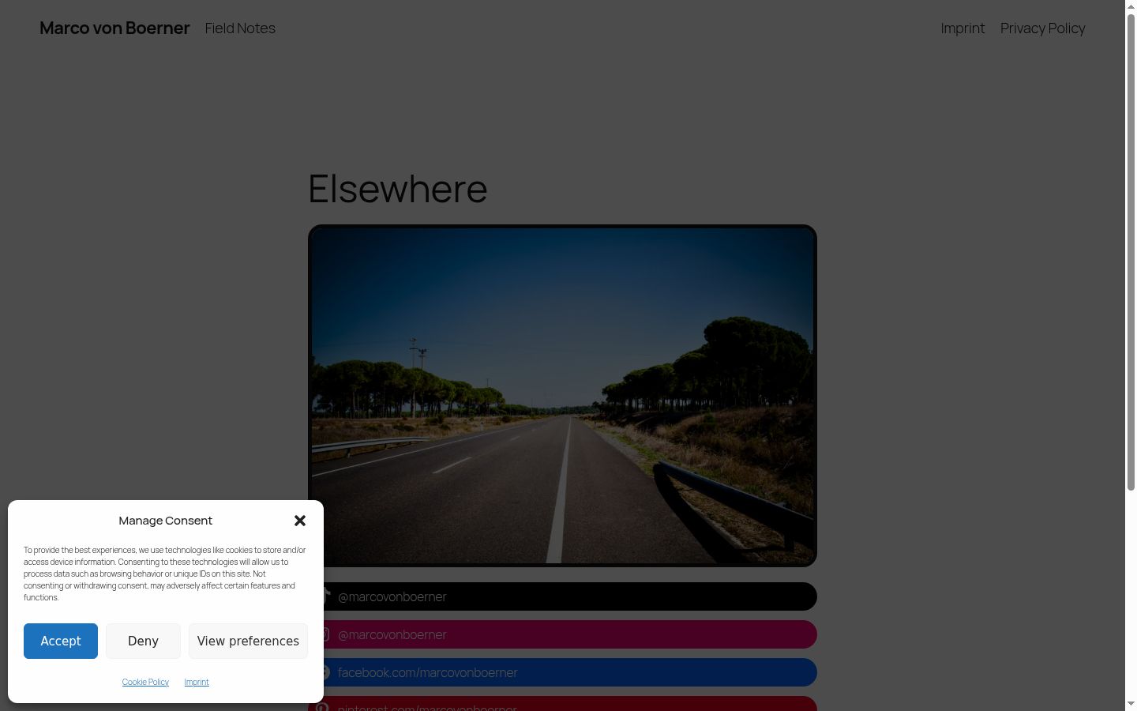Click the vertical scrollbar thumb

[x=1131, y=253]
